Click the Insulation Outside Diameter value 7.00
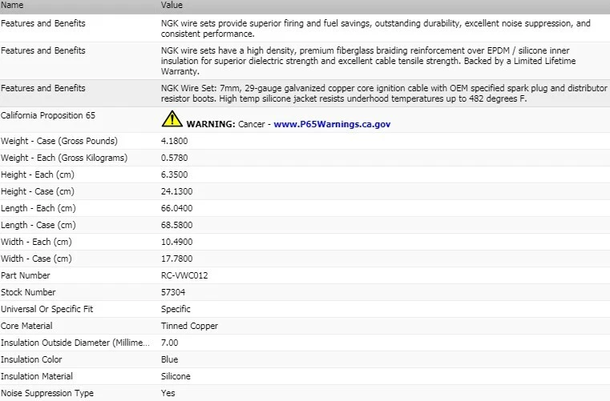The image size is (610, 401). pyautogui.click(x=170, y=343)
